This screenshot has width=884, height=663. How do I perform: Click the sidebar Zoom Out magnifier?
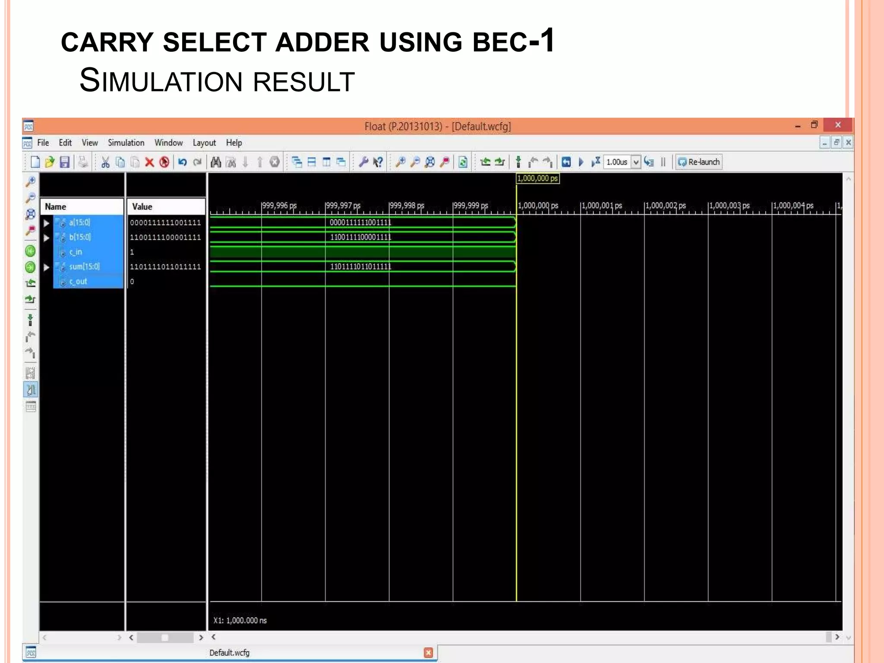point(31,198)
